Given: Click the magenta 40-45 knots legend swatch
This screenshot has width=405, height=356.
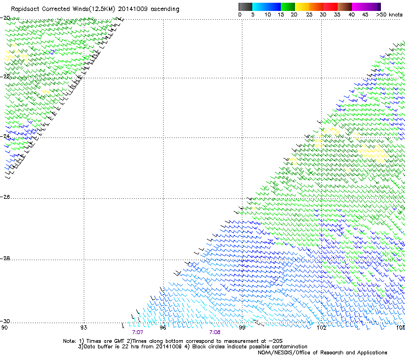Looking at the screenshot, I should pos(359,7).
